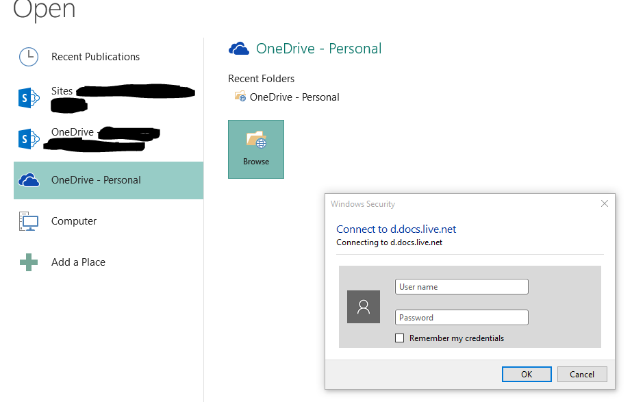Click the Computer monitor icon

(29, 221)
